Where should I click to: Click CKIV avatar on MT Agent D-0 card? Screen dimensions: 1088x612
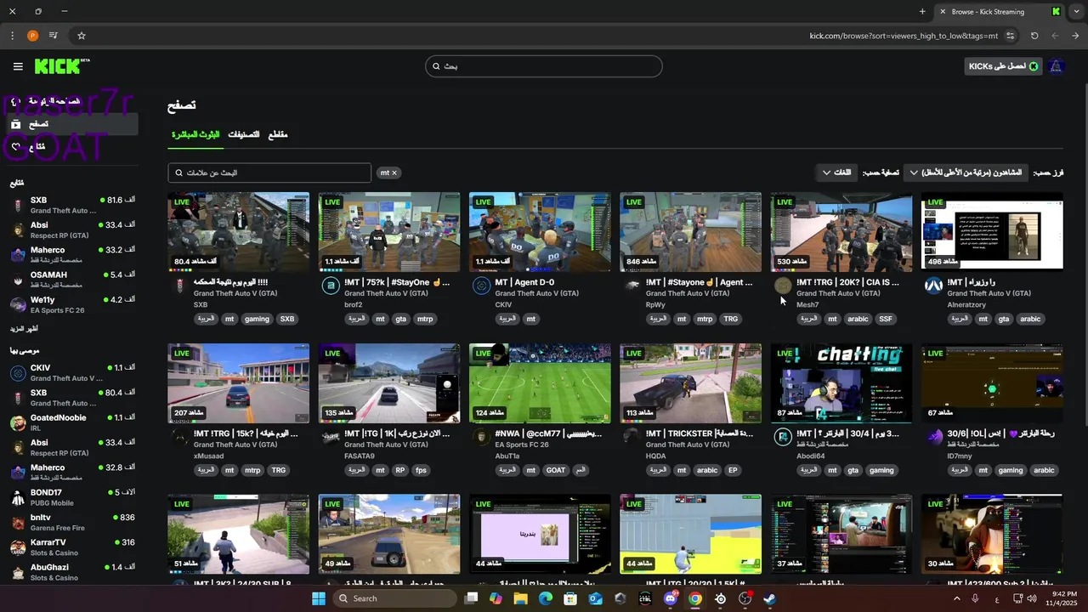click(x=481, y=286)
